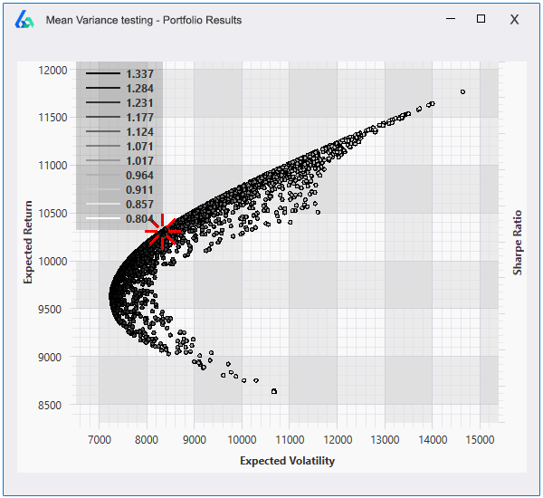Select legend entry 1.017
This screenshot has width=543, height=498.
[119, 161]
